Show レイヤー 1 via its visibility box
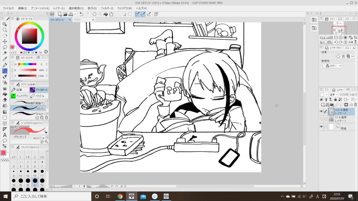 click(x=321, y=119)
